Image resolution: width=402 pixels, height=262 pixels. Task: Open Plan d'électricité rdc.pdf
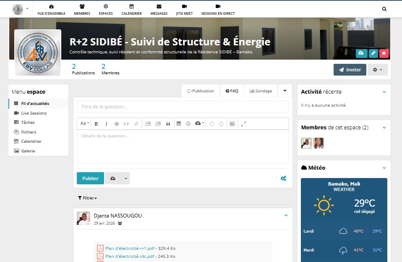[130, 257]
